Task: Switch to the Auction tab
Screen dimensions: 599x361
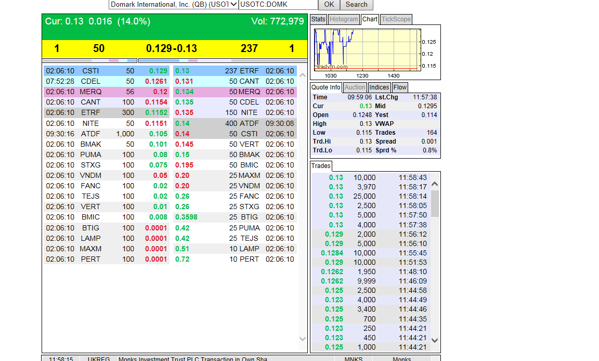Action: [x=355, y=87]
